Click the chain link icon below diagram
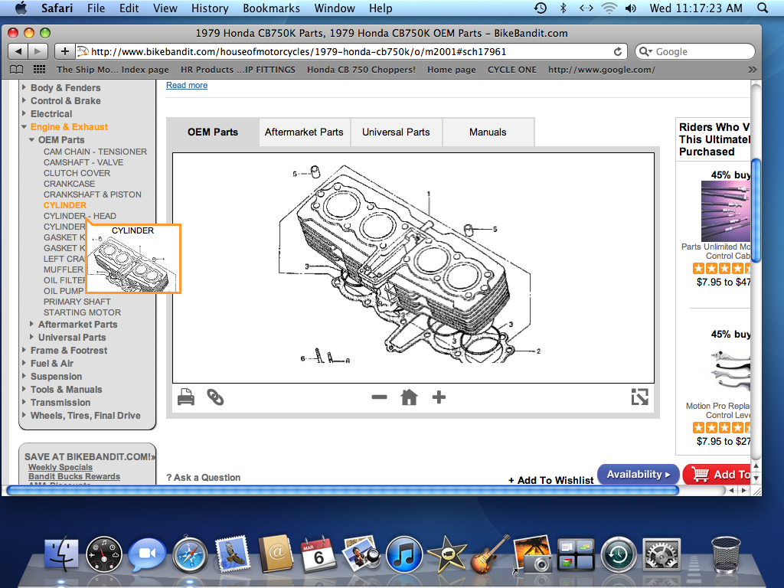 coord(215,397)
